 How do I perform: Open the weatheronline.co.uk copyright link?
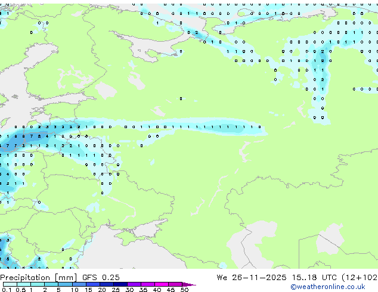(x=328, y=287)
